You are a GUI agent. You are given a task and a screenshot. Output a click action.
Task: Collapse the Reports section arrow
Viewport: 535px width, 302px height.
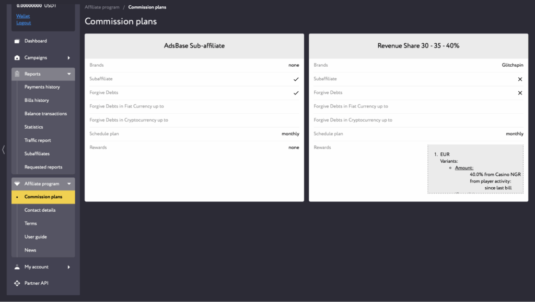(69, 74)
